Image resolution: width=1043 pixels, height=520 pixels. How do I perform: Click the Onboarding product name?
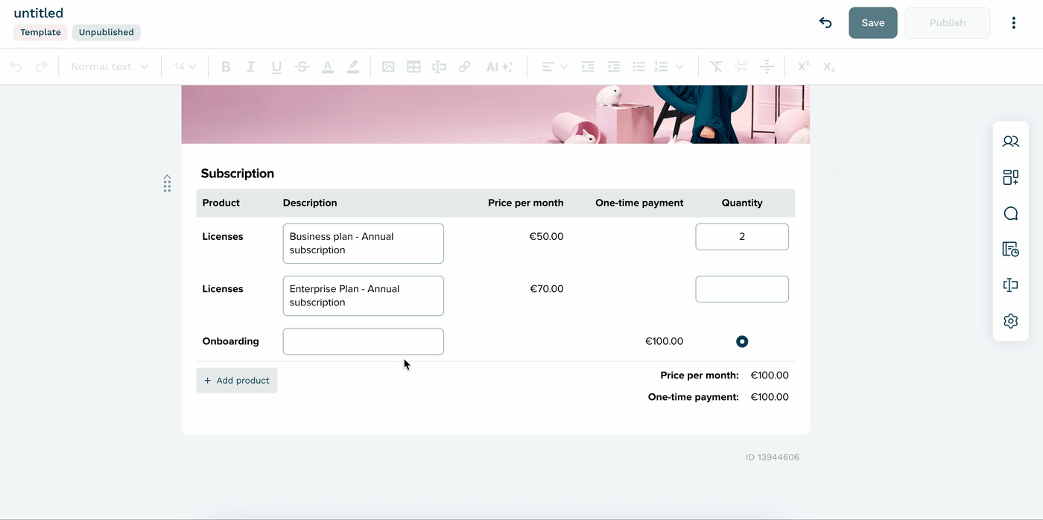pyautogui.click(x=231, y=341)
